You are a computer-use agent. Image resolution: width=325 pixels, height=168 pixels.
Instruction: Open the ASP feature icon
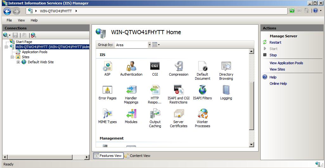pos(107,66)
